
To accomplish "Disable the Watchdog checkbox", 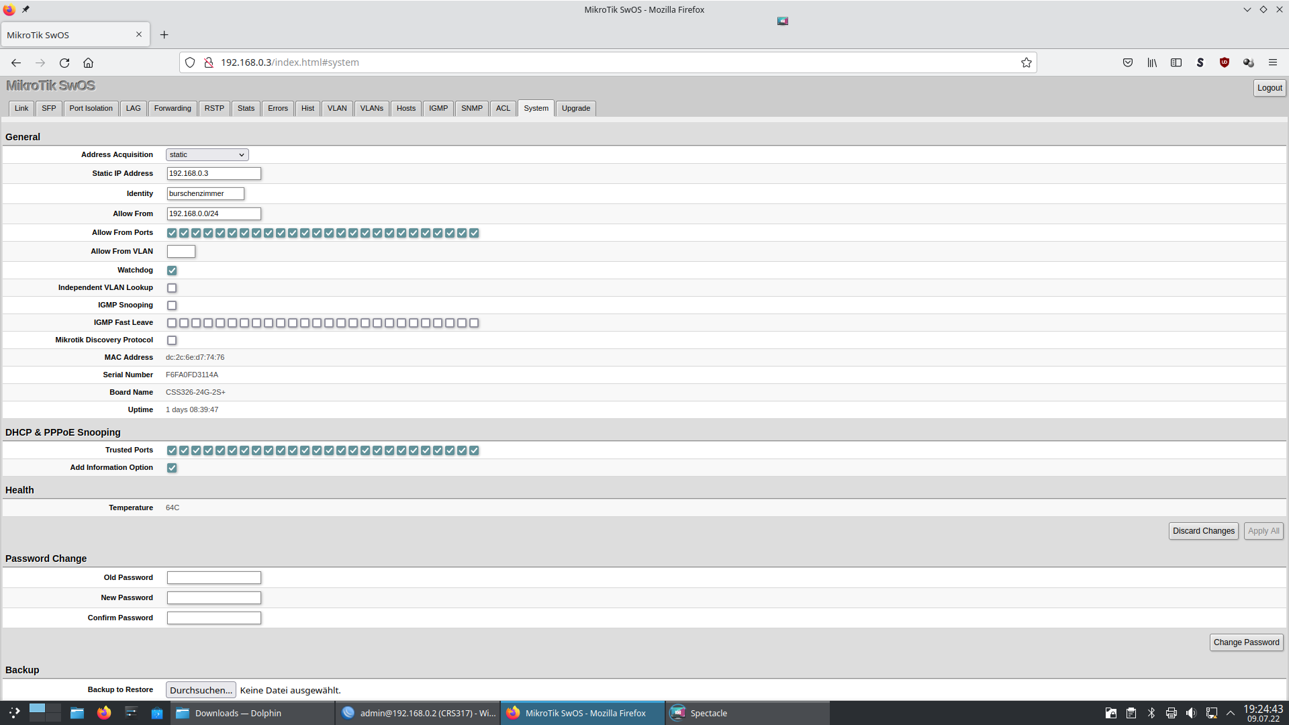I will 172,271.
